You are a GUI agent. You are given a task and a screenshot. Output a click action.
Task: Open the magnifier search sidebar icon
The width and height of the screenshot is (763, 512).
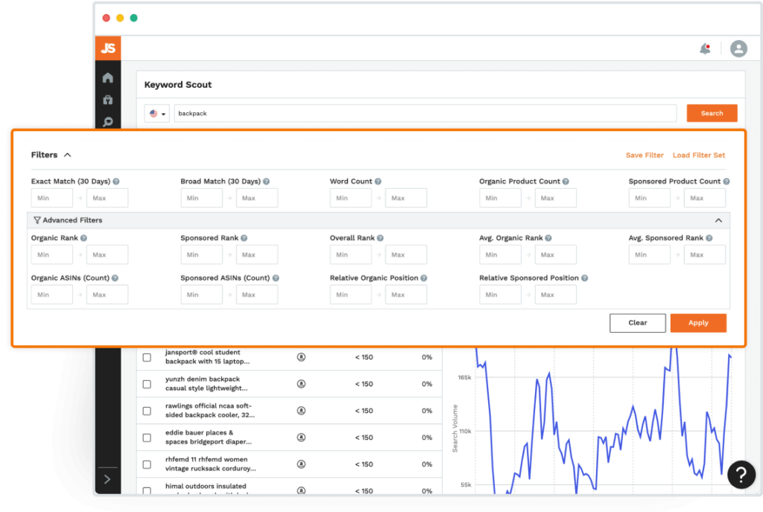(108, 121)
